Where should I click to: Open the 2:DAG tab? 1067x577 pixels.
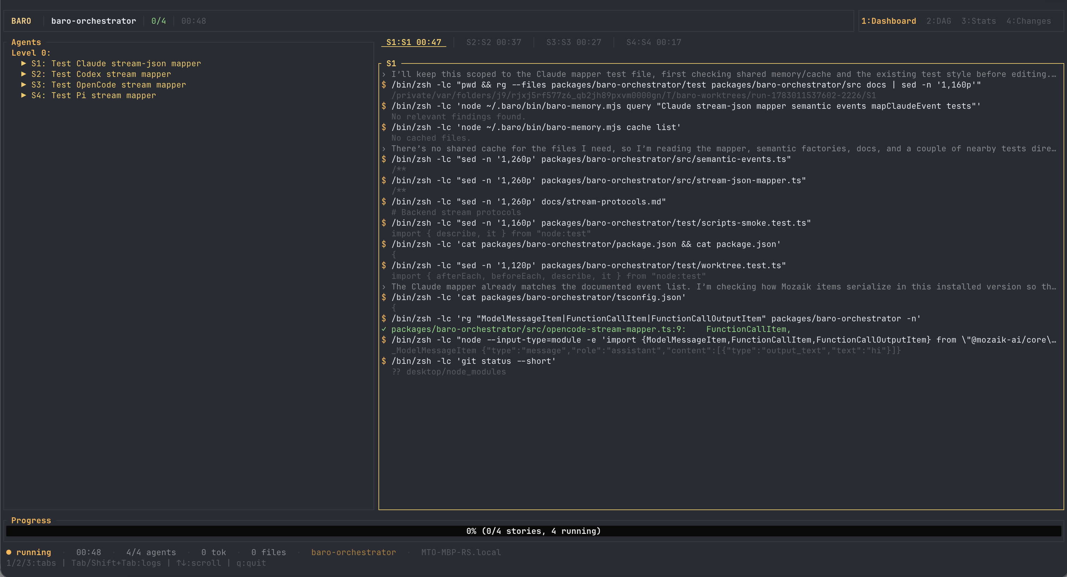coord(939,21)
